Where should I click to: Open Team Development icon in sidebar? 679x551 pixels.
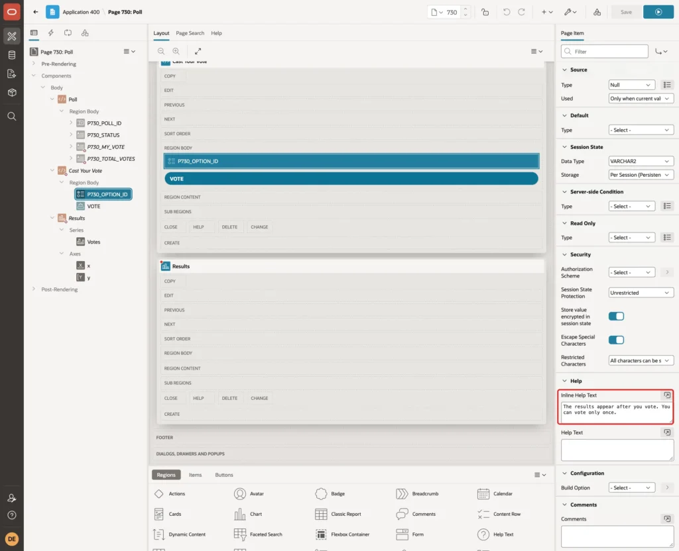pos(12,74)
